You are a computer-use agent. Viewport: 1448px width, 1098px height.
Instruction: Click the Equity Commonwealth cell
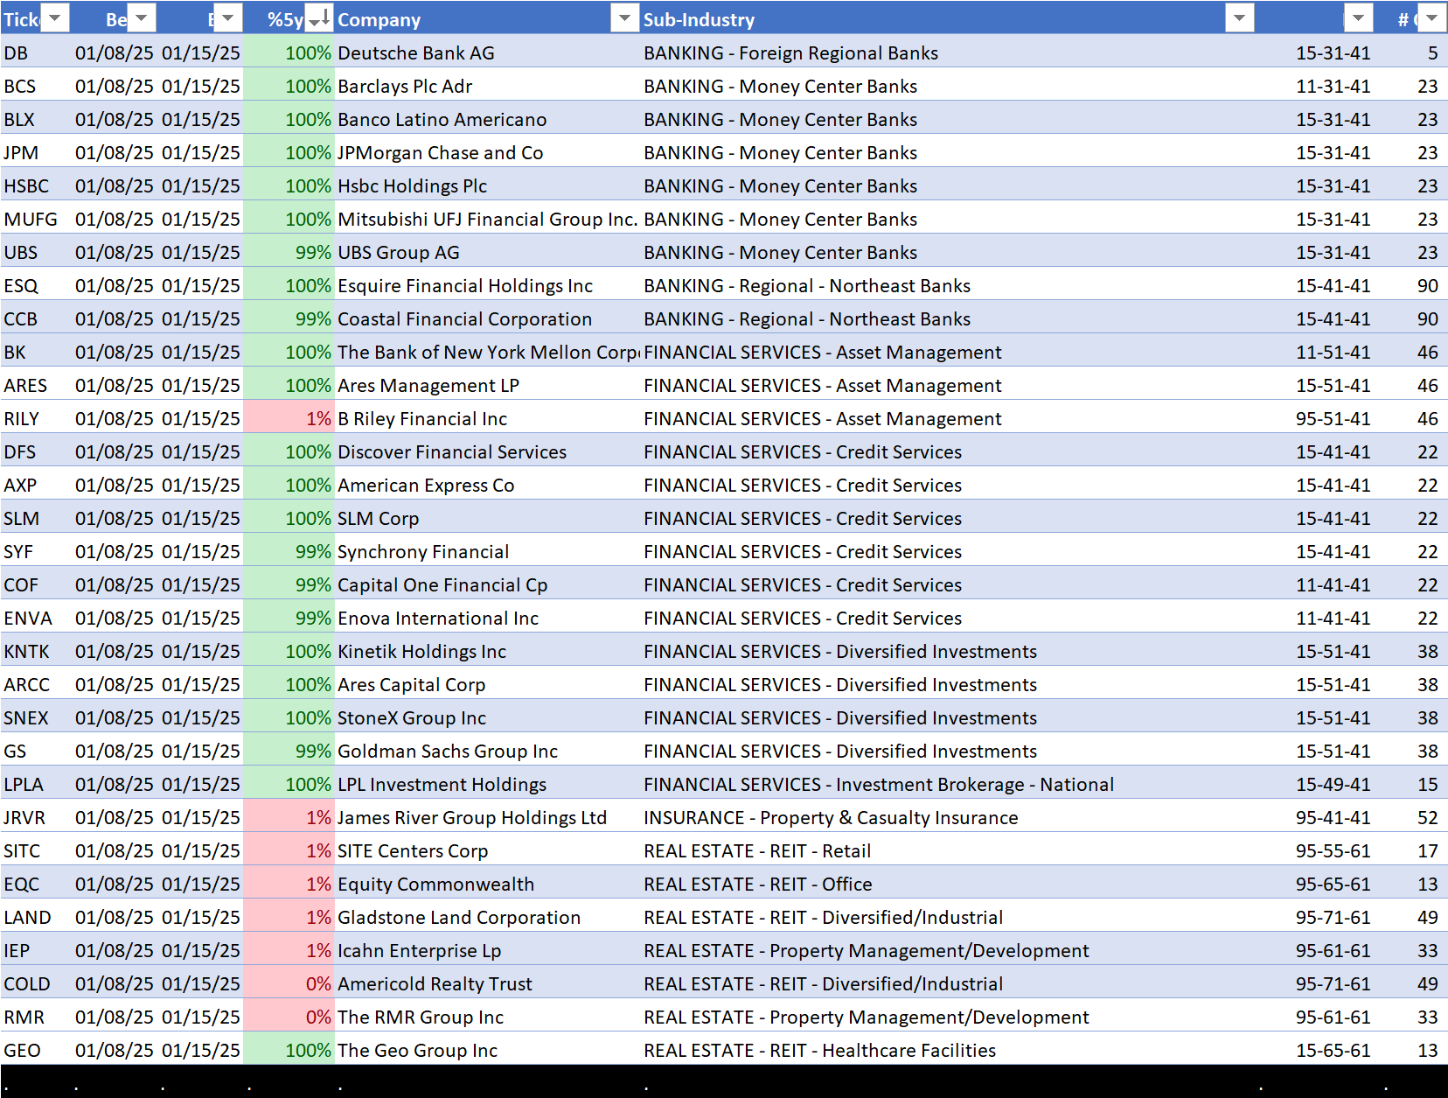[x=488, y=885]
